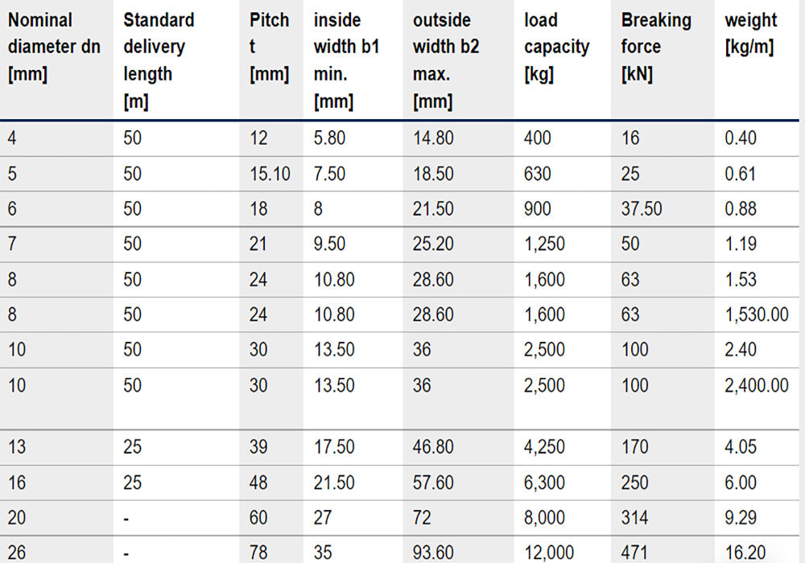Select the 0.61 weight cell

point(741,174)
